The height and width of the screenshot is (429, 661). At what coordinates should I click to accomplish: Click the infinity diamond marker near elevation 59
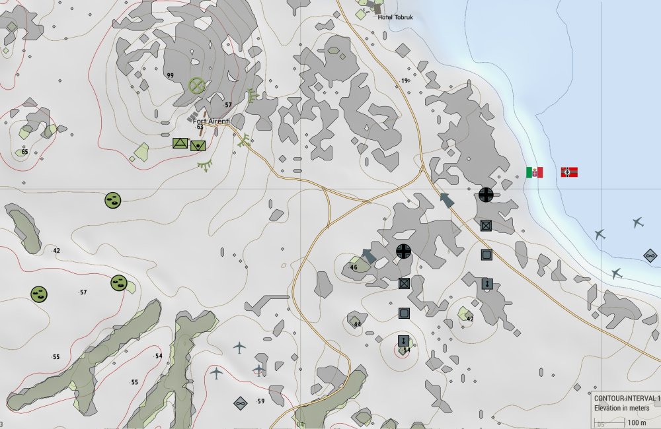(x=240, y=403)
